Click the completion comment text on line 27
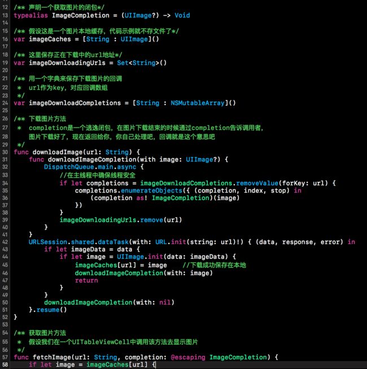 tap(146, 128)
